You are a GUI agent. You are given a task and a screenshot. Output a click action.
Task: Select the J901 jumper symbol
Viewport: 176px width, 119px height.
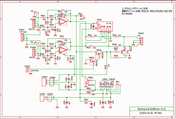tap(118, 85)
